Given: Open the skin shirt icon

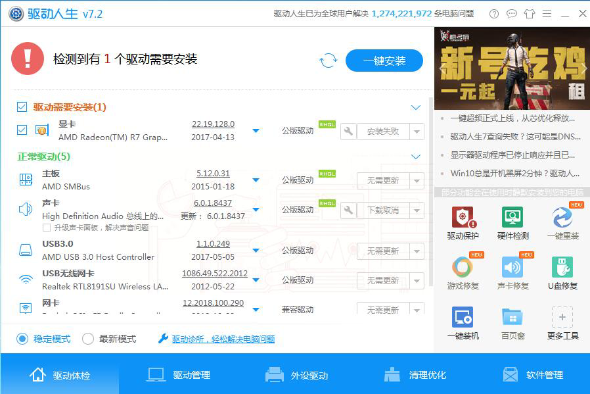Looking at the screenshot, I should pyautogui.click(x=529, y=14).
